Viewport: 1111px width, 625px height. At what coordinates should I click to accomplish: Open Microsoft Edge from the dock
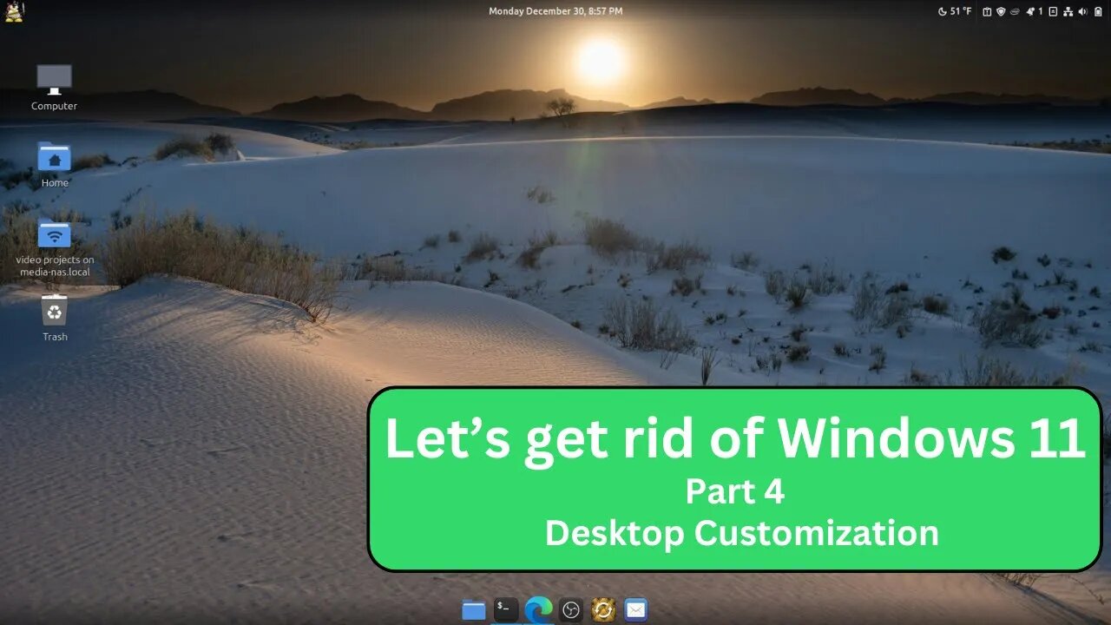tap(538, 609)
